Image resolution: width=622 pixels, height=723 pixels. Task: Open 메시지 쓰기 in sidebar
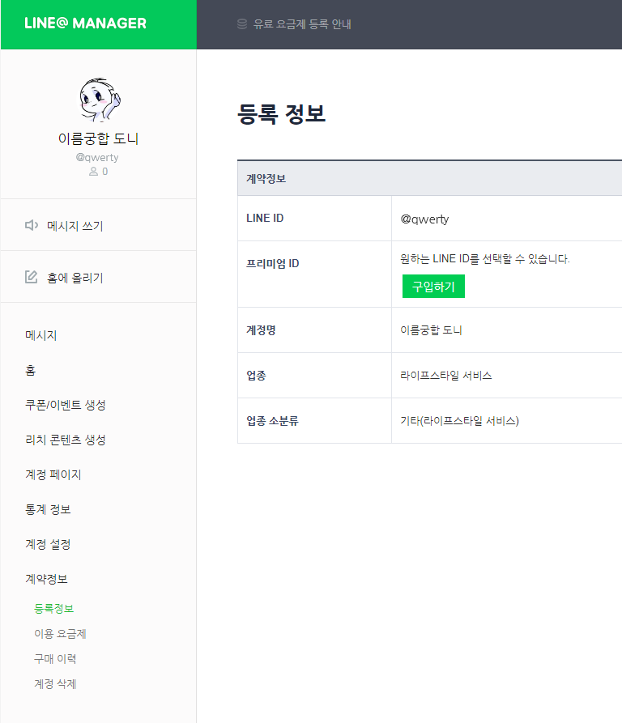[x=75, y=226]
